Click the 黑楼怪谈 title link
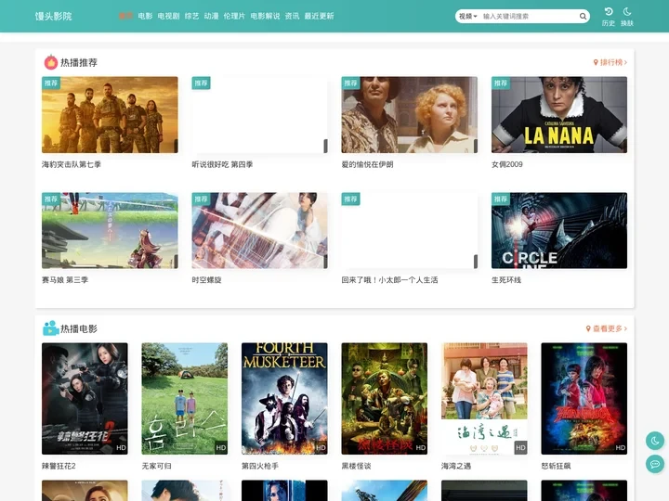Viewport: 669px width, 501px height. (356, 466)
